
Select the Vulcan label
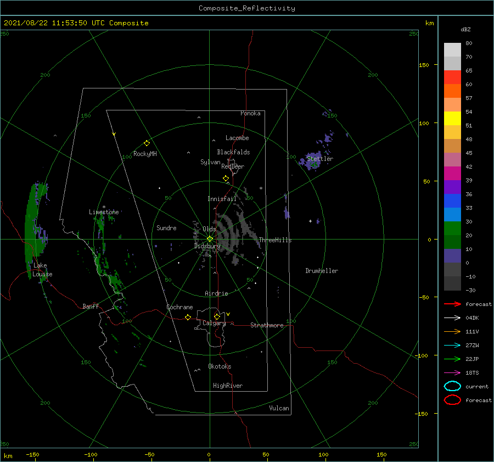pyautogui.click(x=279, y=408)
